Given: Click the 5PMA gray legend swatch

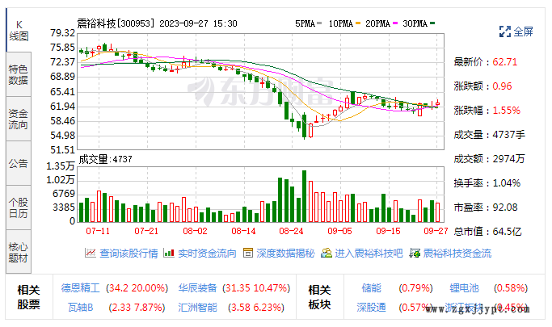Looking at the screenshot, I should point(319,23).
